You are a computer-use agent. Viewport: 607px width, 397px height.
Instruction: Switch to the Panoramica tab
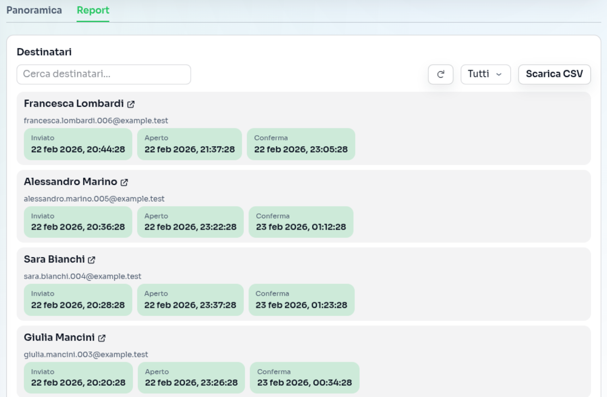pos(34,10)
